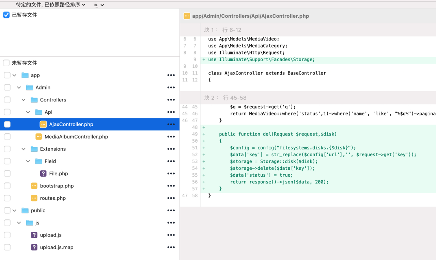Open the three-dot menu for bootstrap.php

171,186
